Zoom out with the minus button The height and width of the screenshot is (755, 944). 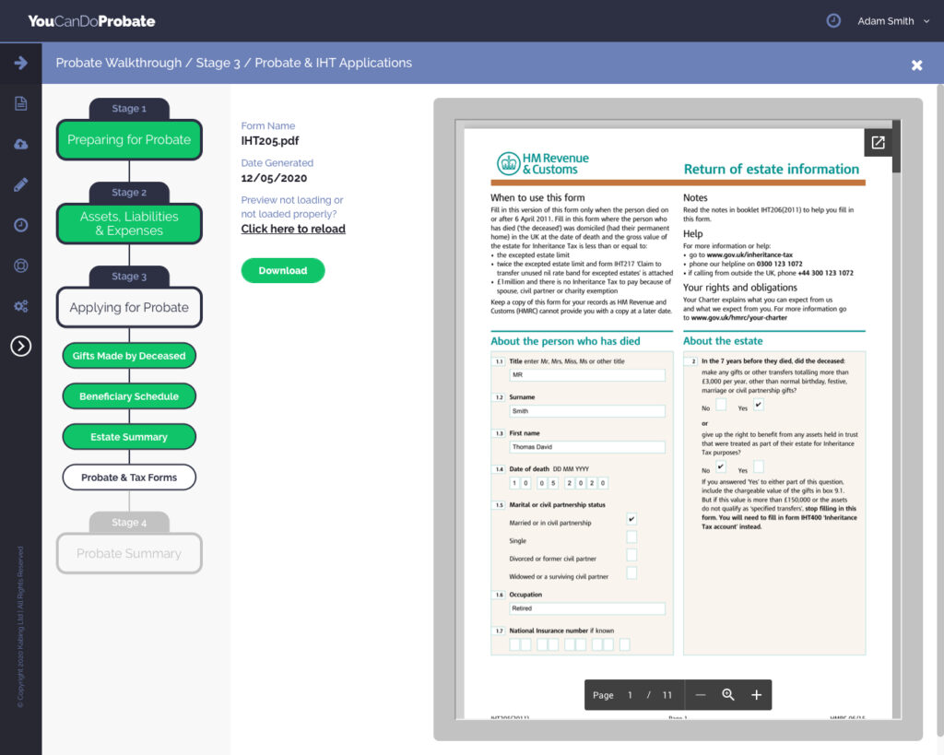pyautogui.click(x=701, y=695)
